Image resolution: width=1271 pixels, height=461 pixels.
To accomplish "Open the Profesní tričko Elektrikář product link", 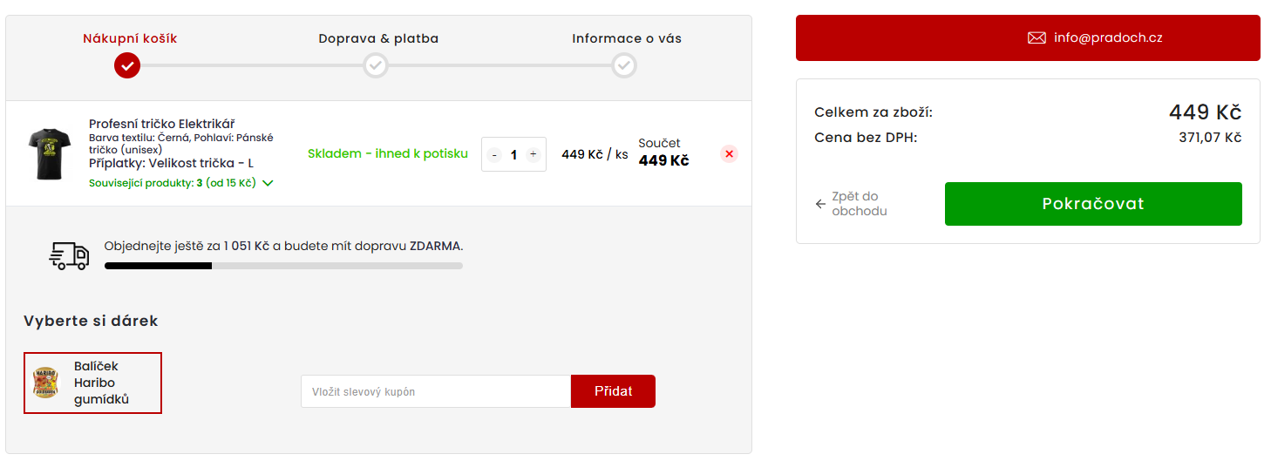I will (x=161, y=124).
